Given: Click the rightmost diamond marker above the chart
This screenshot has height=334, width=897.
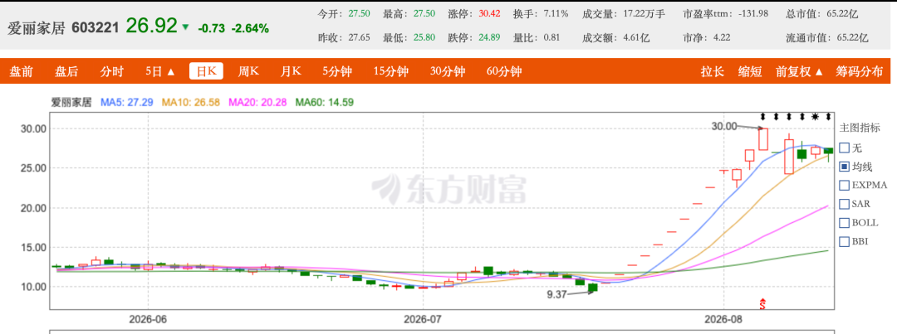Looking at the screenshot, I should pos(828,117).
